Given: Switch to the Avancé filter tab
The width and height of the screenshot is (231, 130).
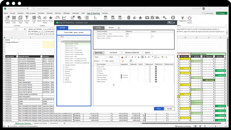Looking at the screenshot, I should coord(111,28).
